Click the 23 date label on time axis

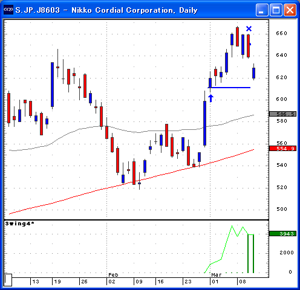(x=188, y=282)
